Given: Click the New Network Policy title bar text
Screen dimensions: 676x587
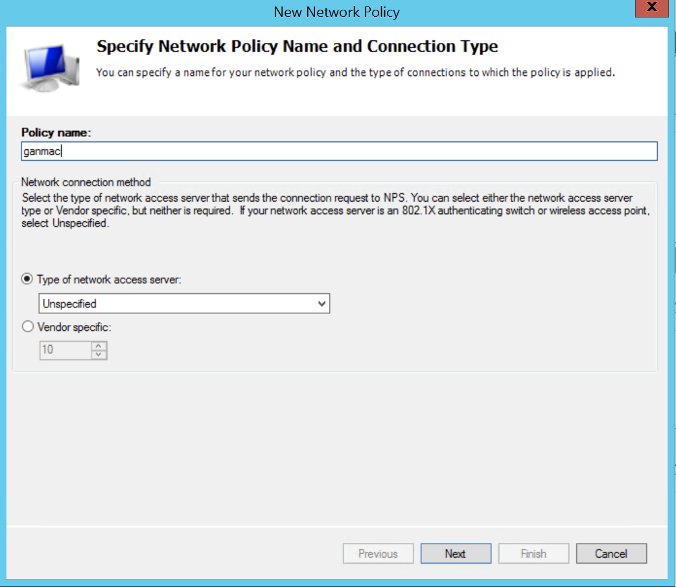Looking at the screenshot, I should pyautogui.click(x=337, y=12).
